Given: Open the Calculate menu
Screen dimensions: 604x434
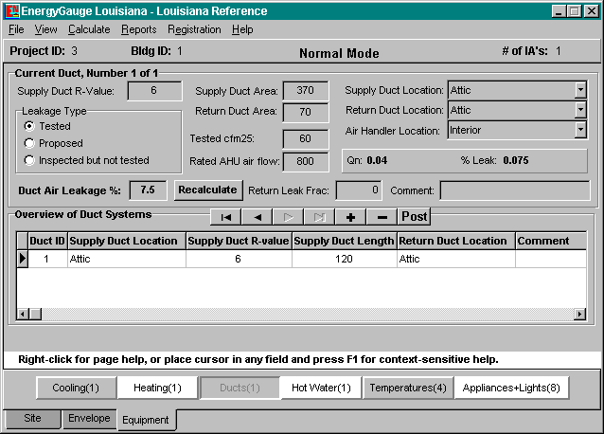Looking at the screenshot, I should (89, 29).
